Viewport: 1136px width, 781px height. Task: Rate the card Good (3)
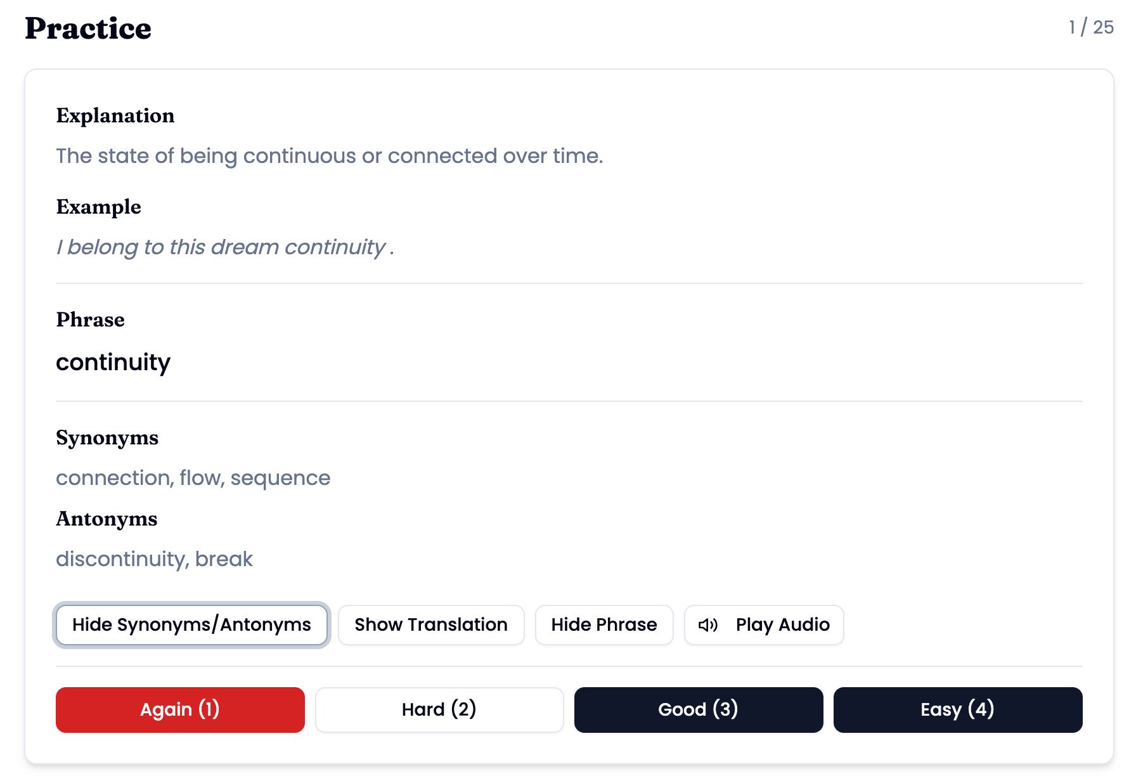click(x=698, y=709)
